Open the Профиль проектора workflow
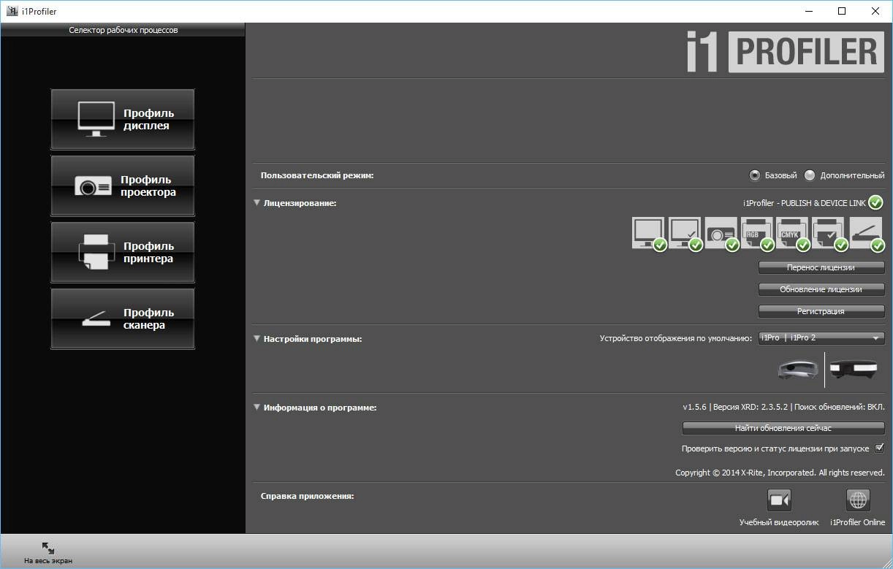Screen dimensions: 893x569 click(123, 186)
